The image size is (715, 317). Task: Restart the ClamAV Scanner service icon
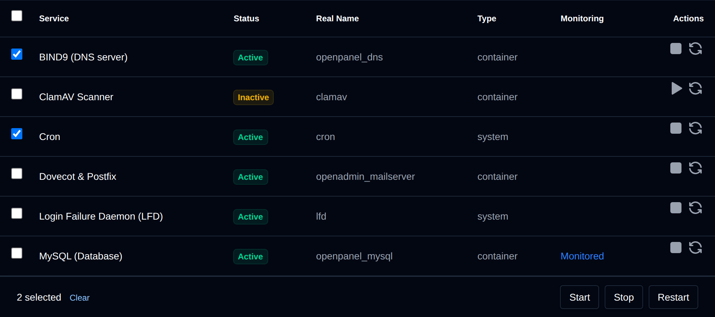695,88
